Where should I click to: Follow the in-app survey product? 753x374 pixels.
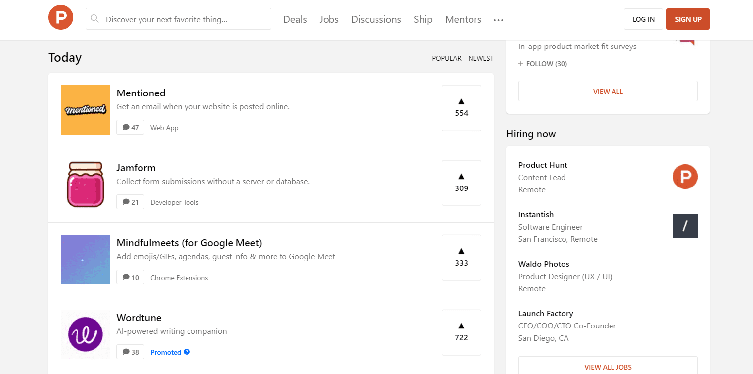(543, 64)
